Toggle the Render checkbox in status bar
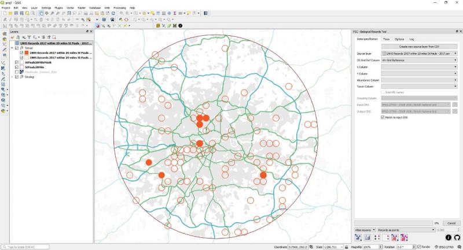The width and height of the screenshot is (463, 250). (x=419, y=247)
